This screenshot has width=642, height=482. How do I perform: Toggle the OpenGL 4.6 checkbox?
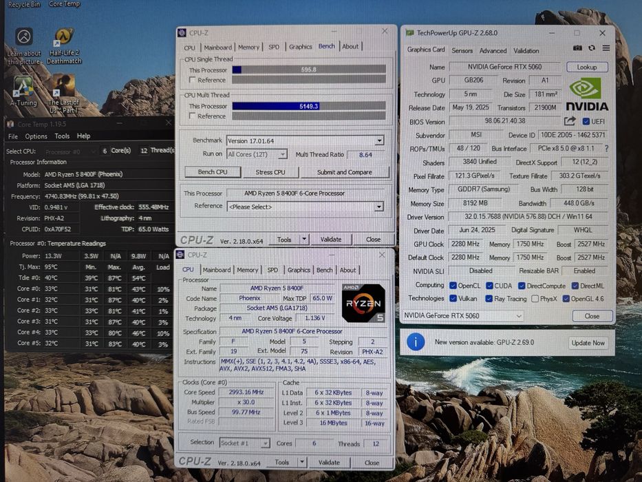coord(566,298)
